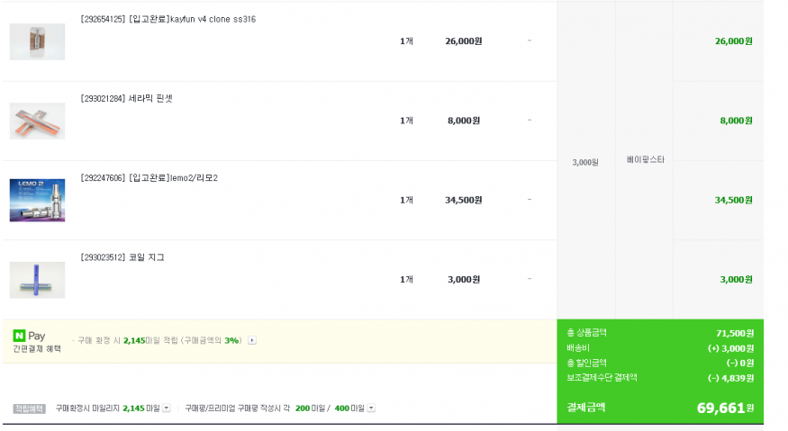Open the blue coil jig product thumbnail

tap(37, 280)
